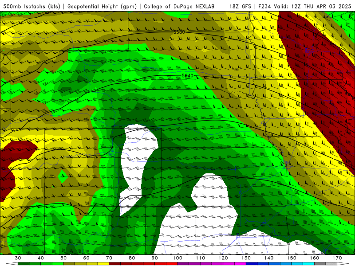Viewport: 355px width, 266px height.
Task: Click the 40 value on the color scale
Action: pos(41,258)
